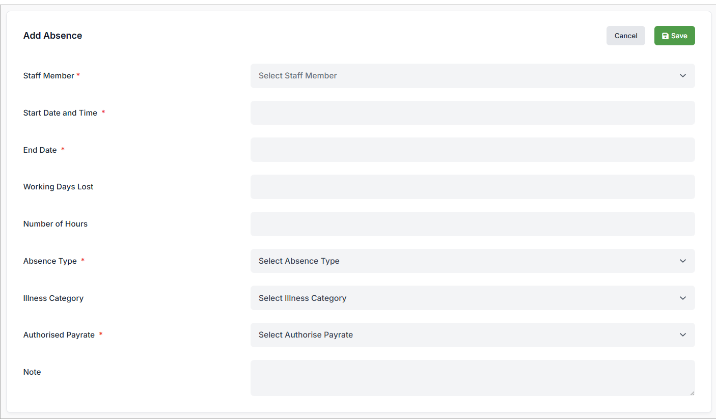Click the chevron on Select Staff Member dropdown

[683, 75]
